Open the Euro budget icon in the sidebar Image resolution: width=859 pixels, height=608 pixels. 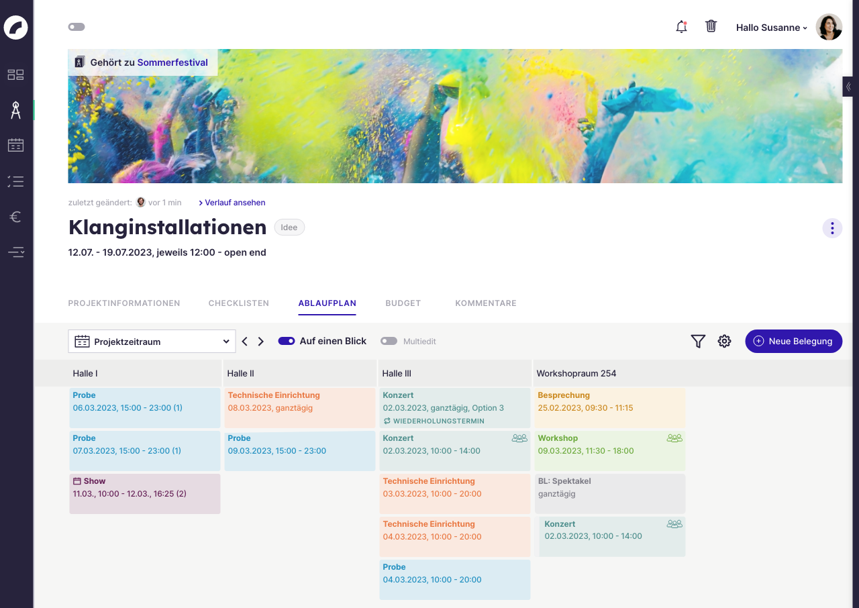[15, 217]
